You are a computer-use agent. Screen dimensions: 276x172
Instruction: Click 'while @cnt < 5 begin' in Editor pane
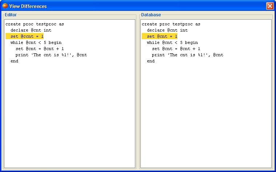click(x=36, y=42)
